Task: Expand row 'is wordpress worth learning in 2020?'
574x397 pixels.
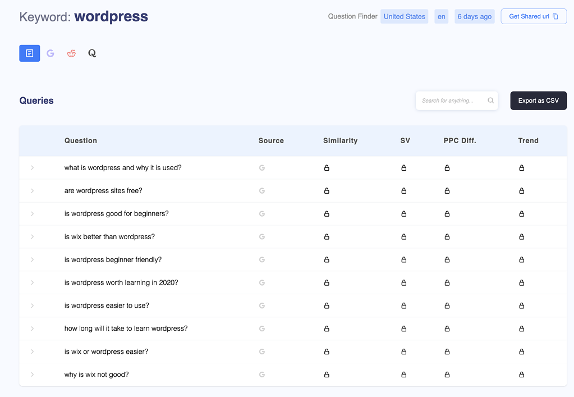Action: (32, 283)
